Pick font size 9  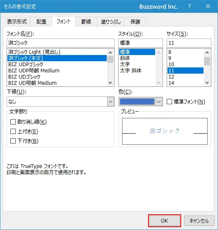point(185,58)
